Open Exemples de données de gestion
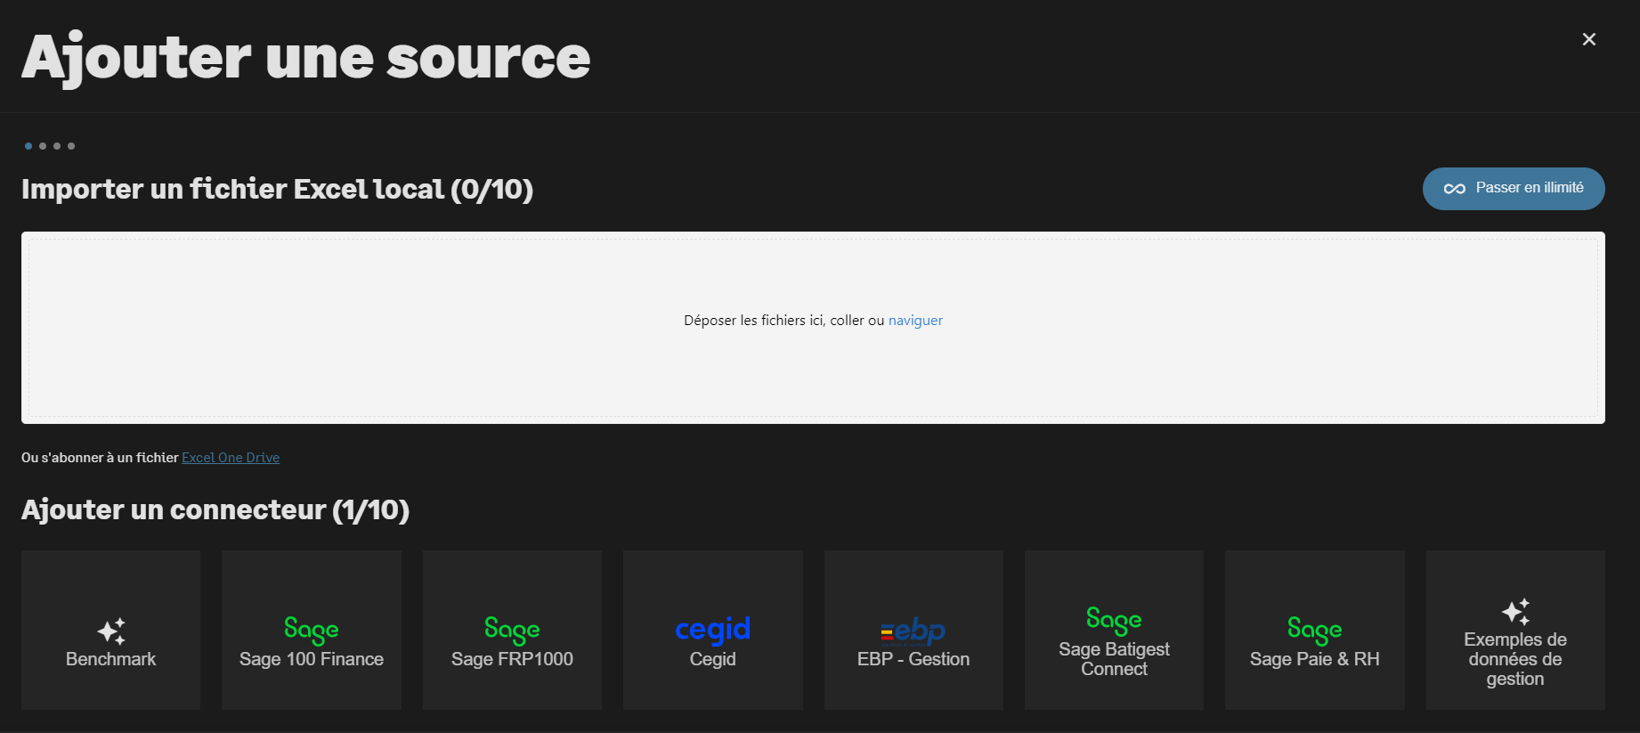The image size is (1640, 733). [x=1515, y=630]
